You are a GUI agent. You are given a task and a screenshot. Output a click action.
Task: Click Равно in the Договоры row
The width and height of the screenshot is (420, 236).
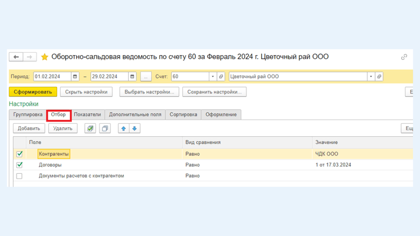coord(192,165)
